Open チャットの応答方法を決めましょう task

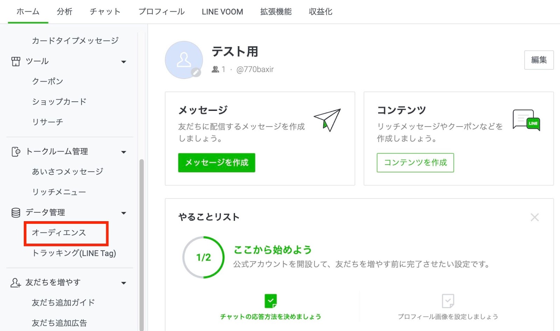coord(271,317)
